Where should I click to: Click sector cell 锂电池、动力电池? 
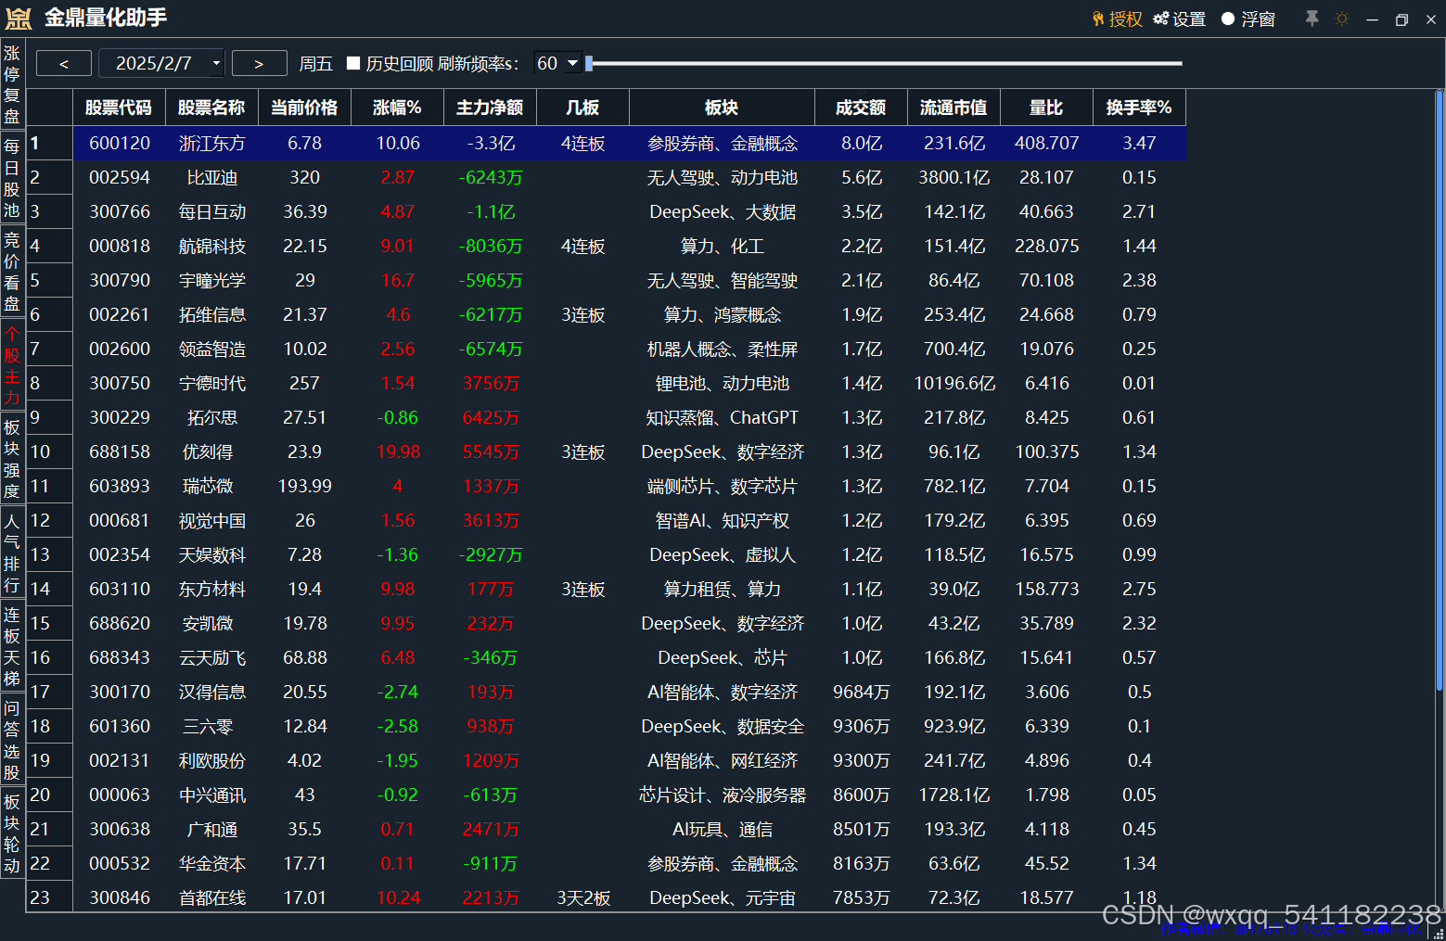coord(723,383)
